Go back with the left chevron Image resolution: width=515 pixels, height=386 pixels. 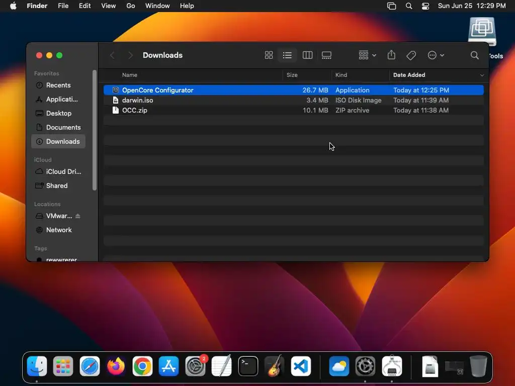[x=112, y=55]
